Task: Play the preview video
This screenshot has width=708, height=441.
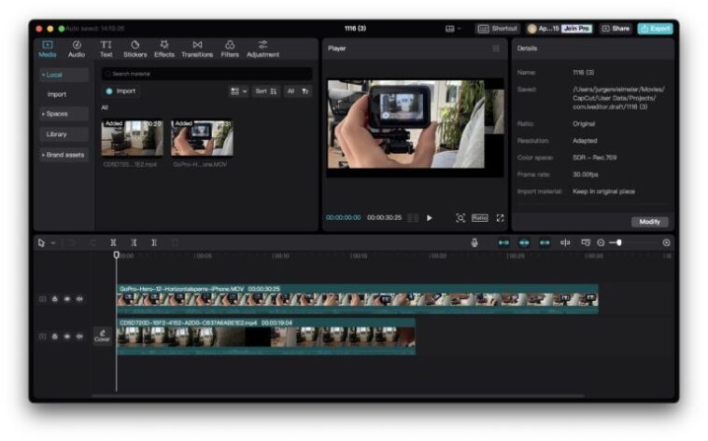Action: pyautogui.click(x=430, y=218)
